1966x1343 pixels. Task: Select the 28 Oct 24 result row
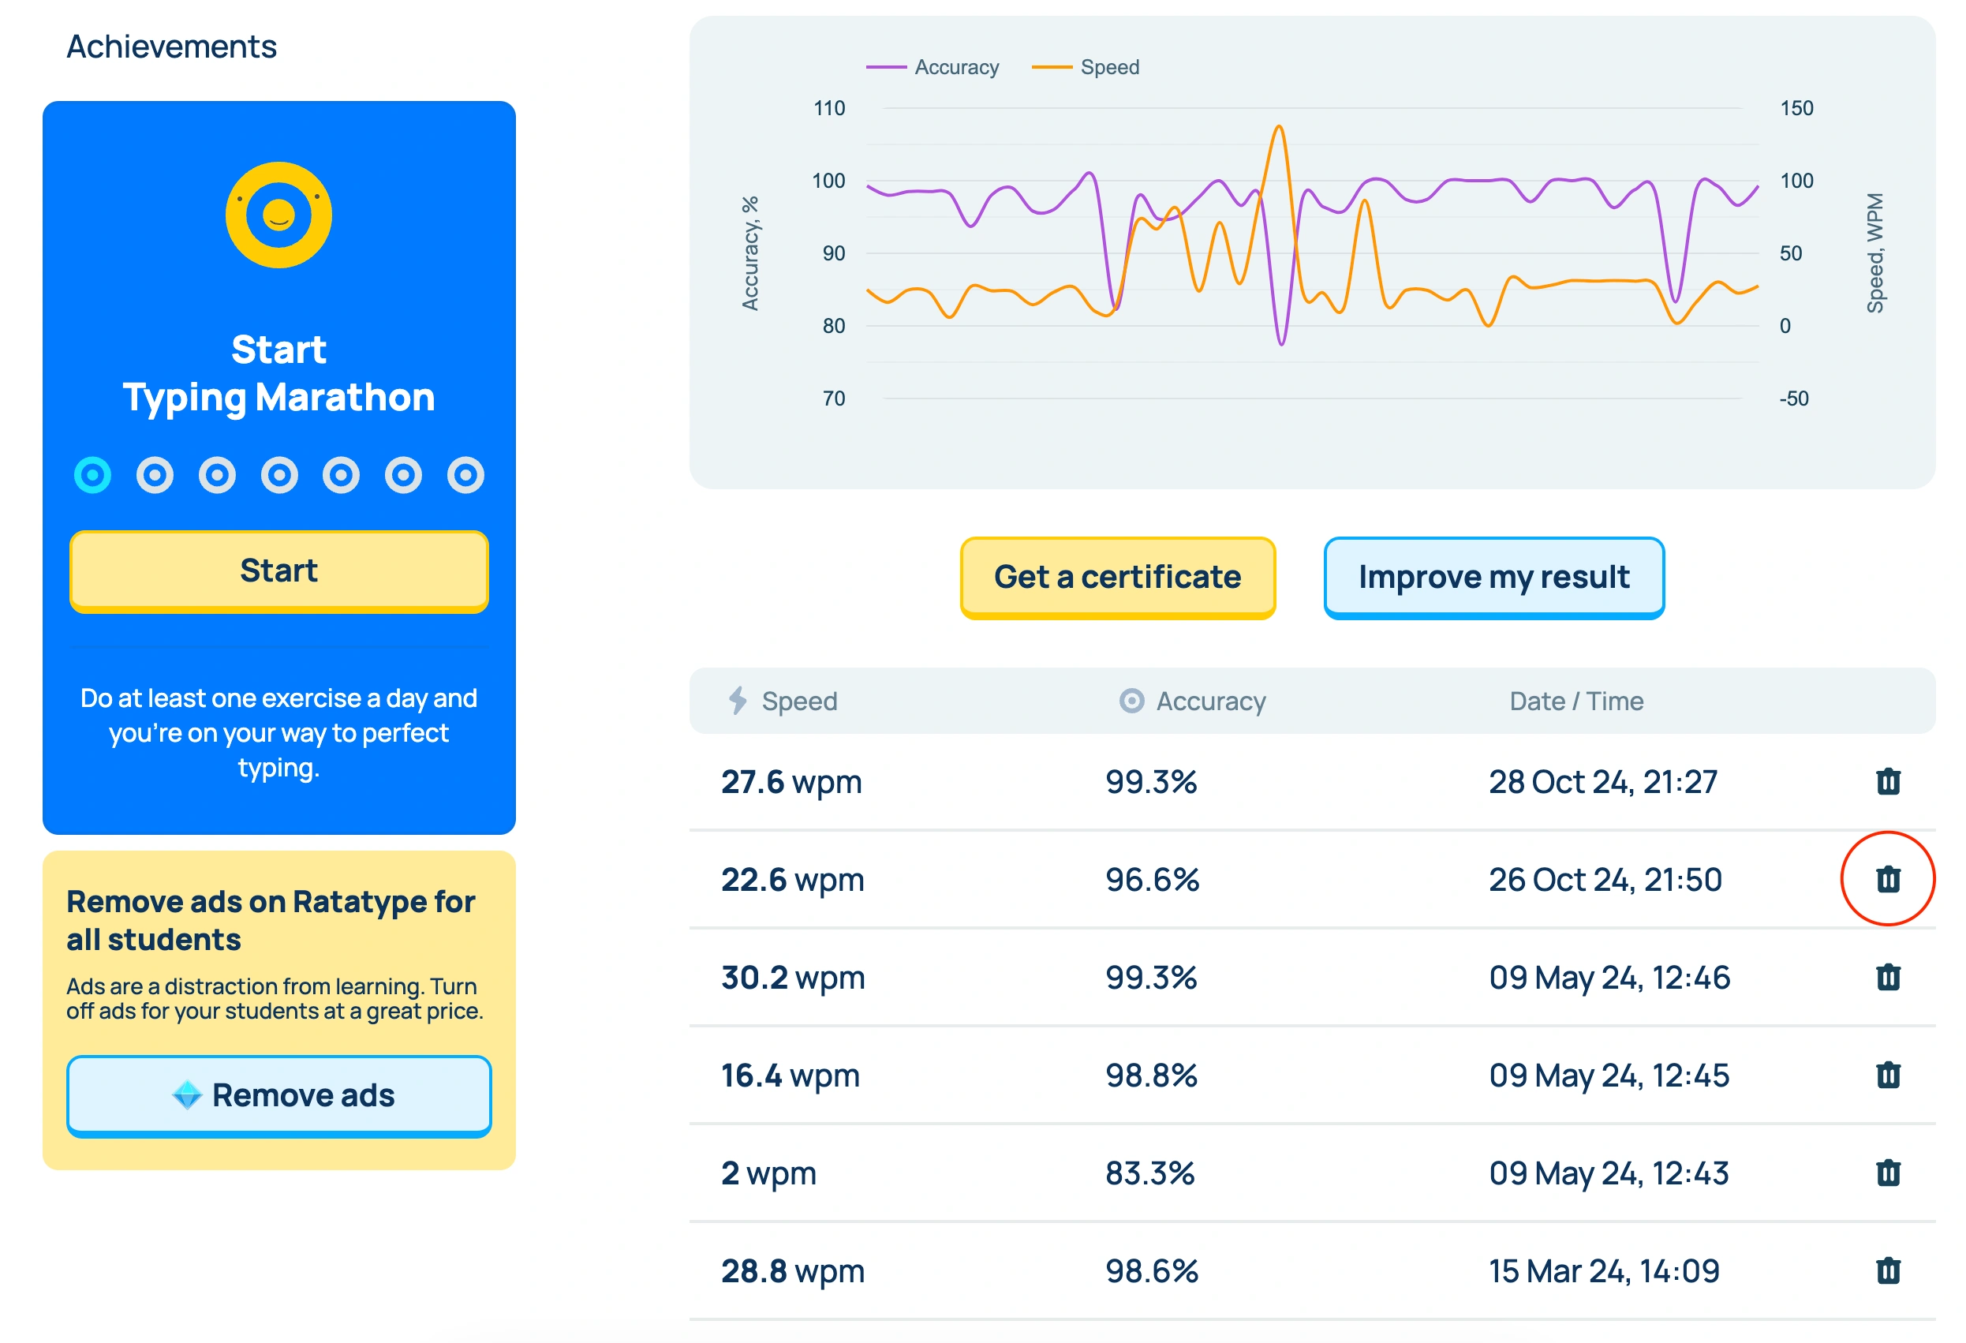tap(1269, 781)
